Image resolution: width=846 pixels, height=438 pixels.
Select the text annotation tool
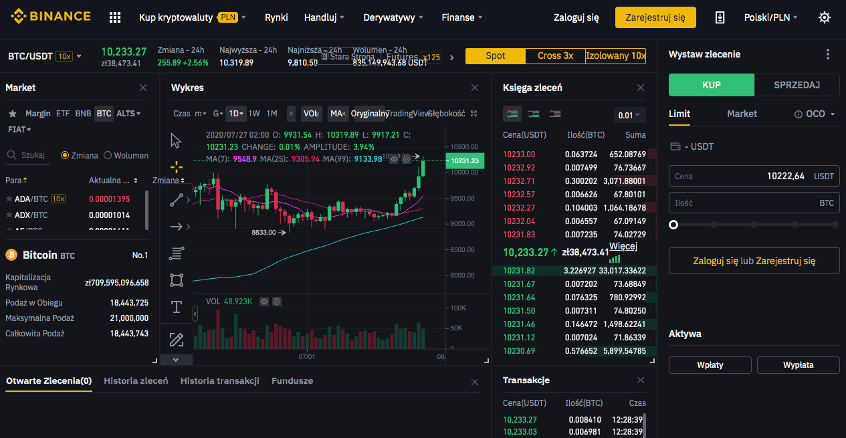pos(176,307)
